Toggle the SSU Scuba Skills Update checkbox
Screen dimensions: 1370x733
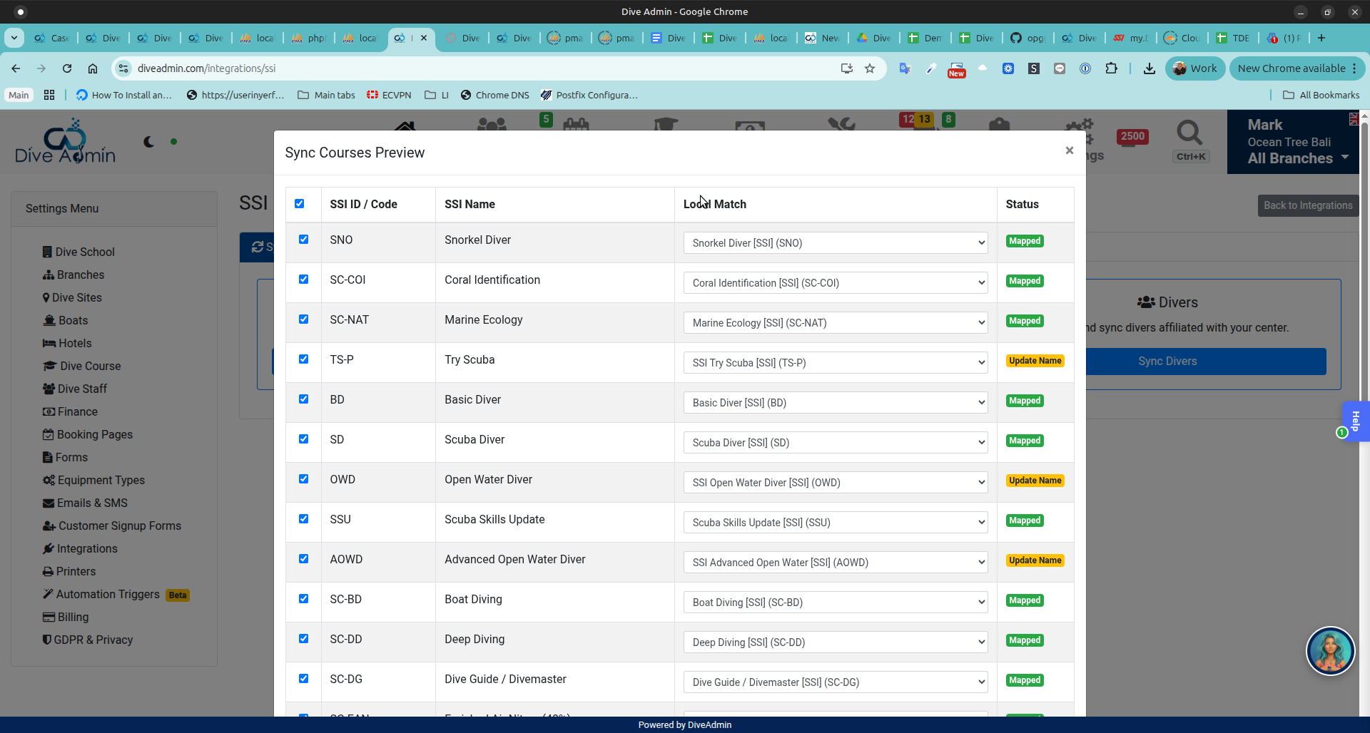click(304, 519)
